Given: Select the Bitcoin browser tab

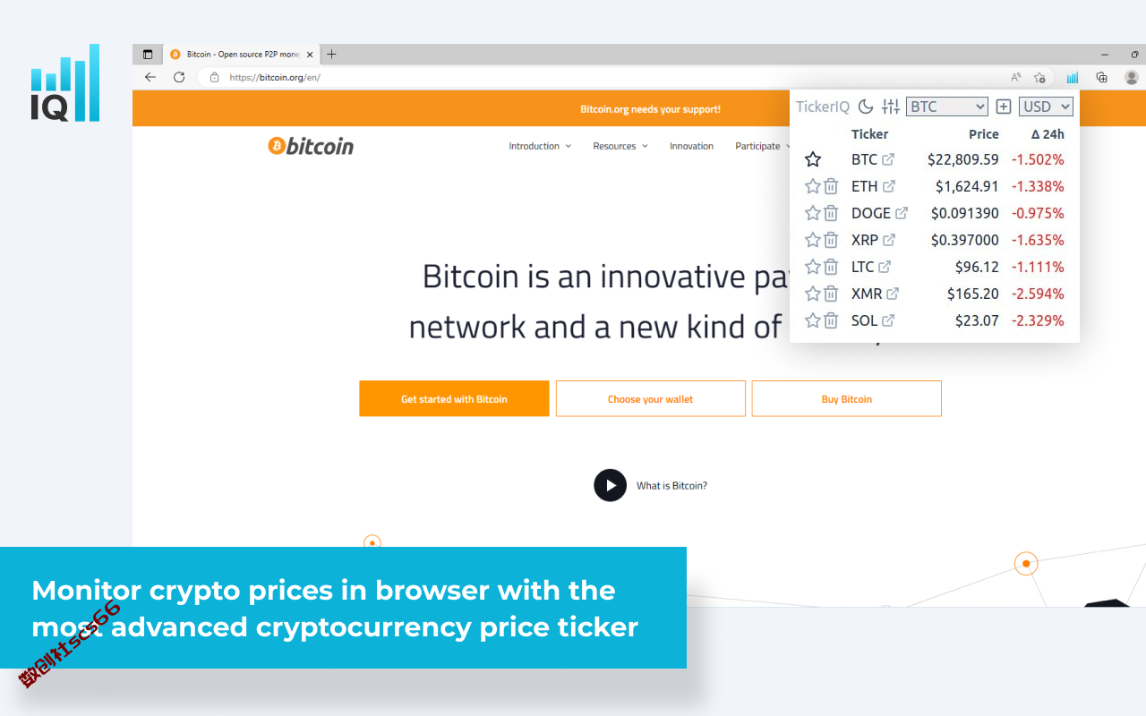Looking at the screenshot, I should pyautogui.click(x=240, y=54).
